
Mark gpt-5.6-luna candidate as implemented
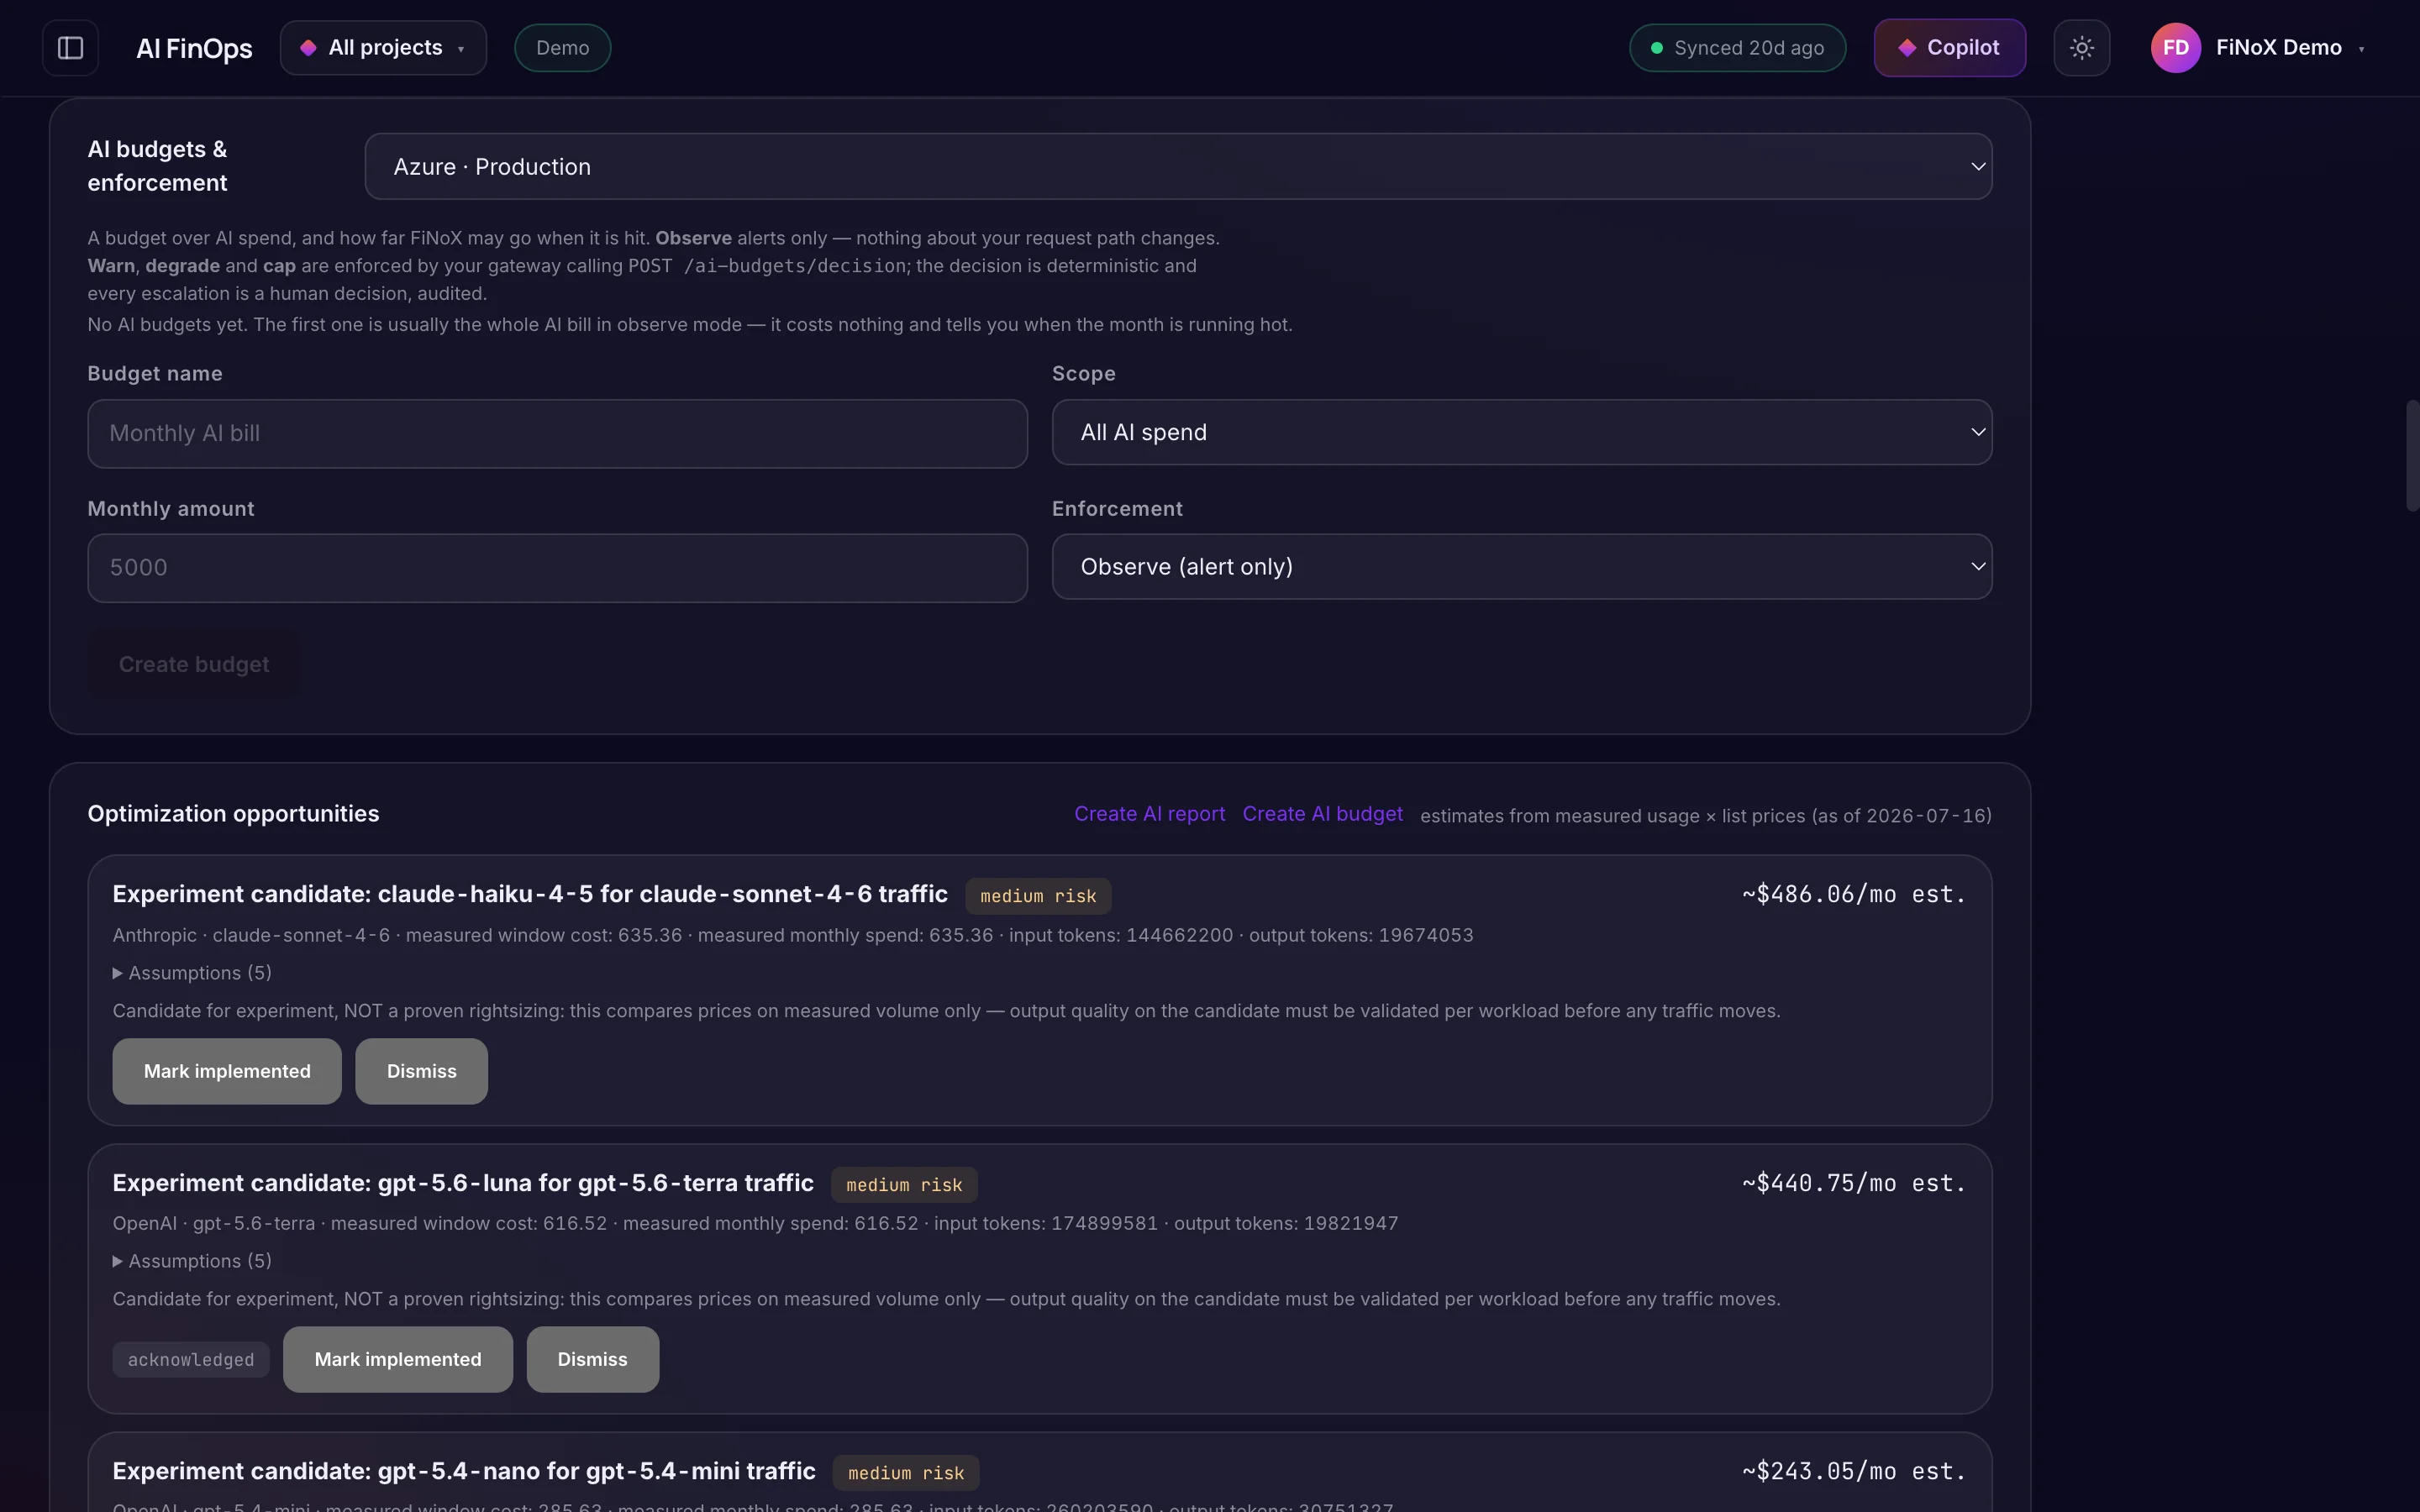(398, 1359)
